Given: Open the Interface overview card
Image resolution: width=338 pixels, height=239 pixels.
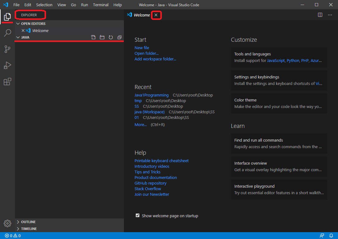Looking at the screenshot, I should coord(279,166).
